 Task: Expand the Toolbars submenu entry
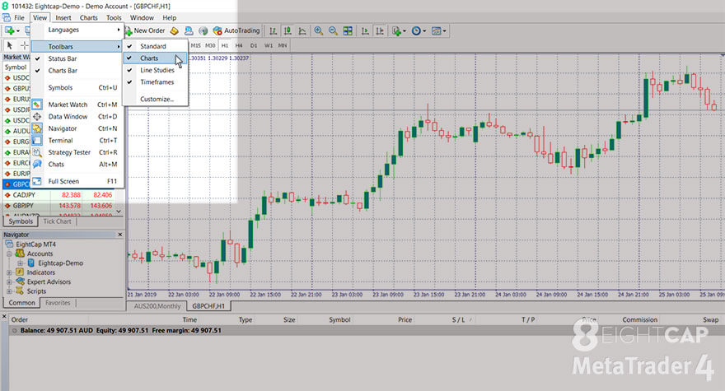77,47
